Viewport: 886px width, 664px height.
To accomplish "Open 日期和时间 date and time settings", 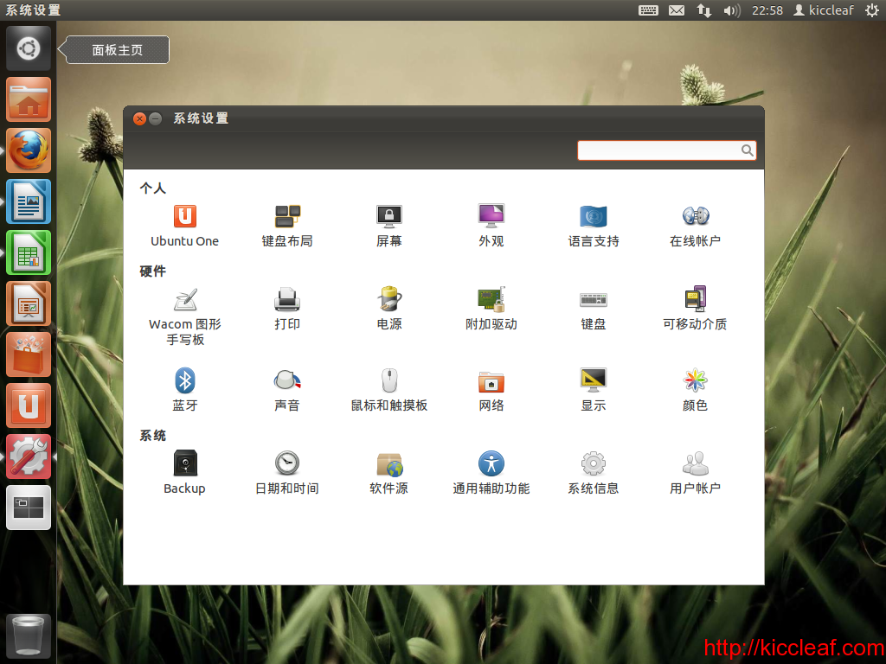I will pyautogui.click(x=287, y=473).
